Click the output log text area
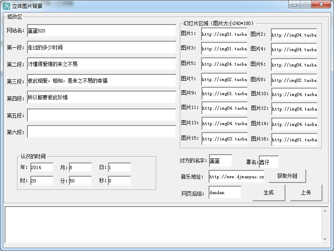 [x=163, y=225]
